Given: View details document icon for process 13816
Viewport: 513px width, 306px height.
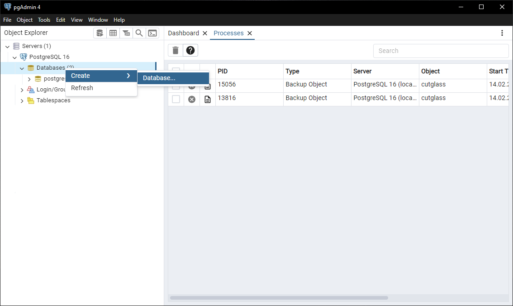Looking at the screenshot, I should 208,99.
